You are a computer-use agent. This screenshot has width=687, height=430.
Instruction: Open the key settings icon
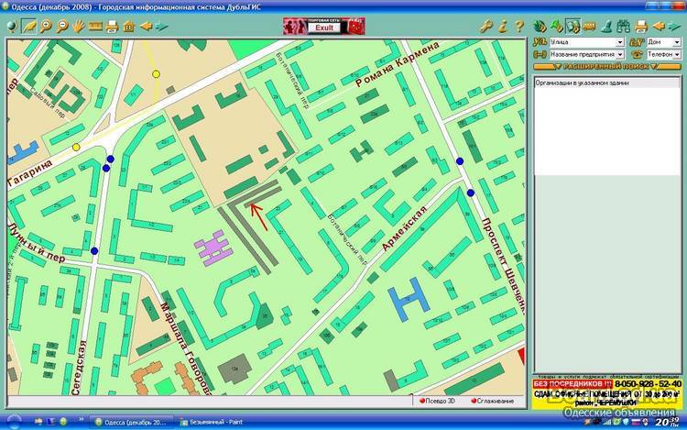[x=487, y=26]
